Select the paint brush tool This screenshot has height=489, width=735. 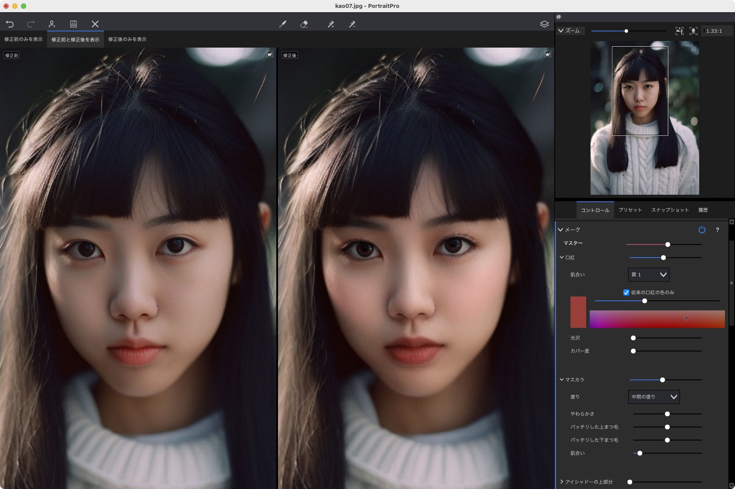click(x=283, y=24)
